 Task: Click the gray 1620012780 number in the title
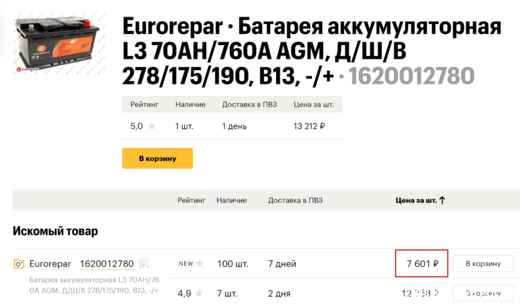pos(411,76)
